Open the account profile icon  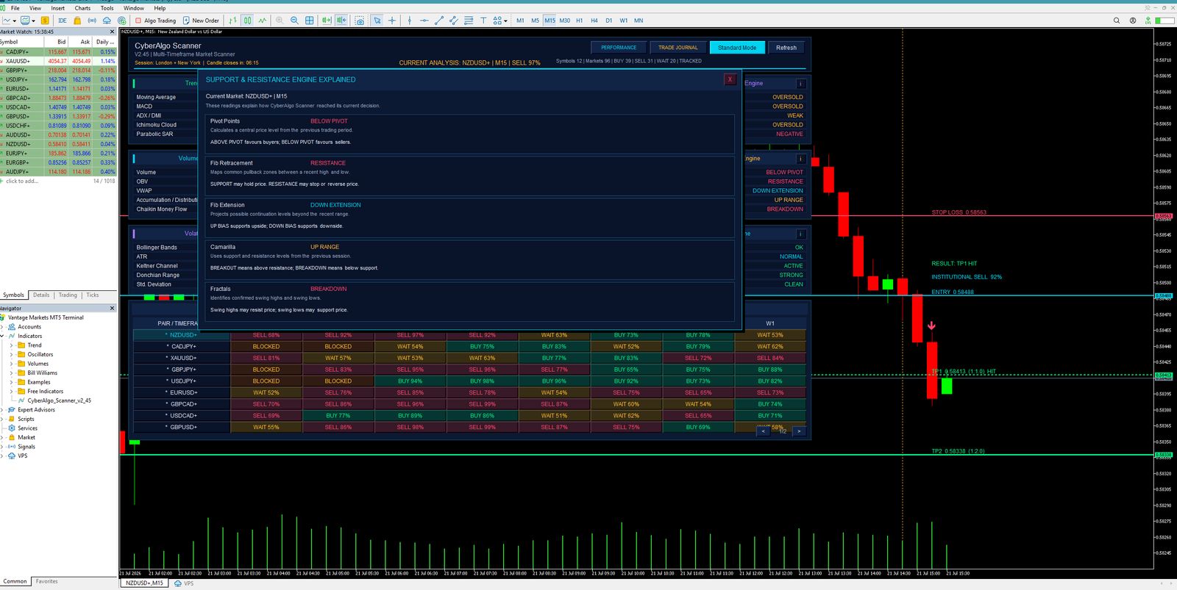pyautogui.click(x=1133, y=21)
